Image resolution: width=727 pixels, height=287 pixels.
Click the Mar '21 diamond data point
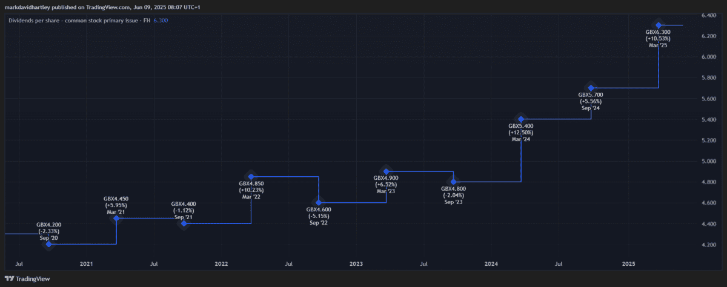(x=116, y=218)
